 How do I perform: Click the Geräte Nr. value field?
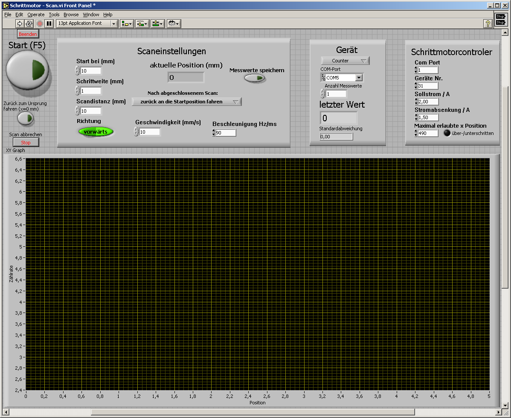428,86
